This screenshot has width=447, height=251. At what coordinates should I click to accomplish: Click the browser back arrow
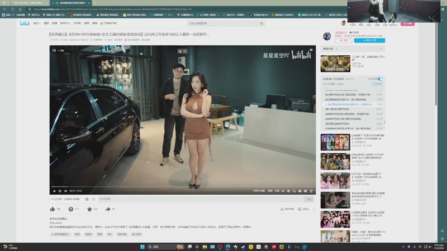(x=5, y=9)
